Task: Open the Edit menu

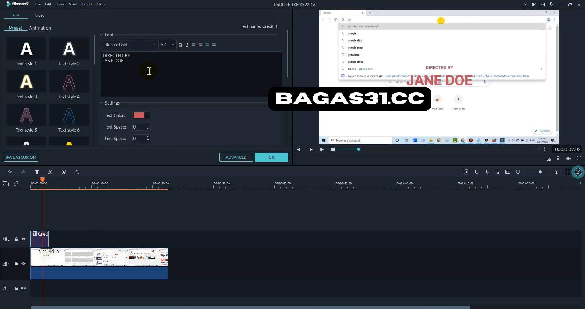Action: (x=48, y=4)
